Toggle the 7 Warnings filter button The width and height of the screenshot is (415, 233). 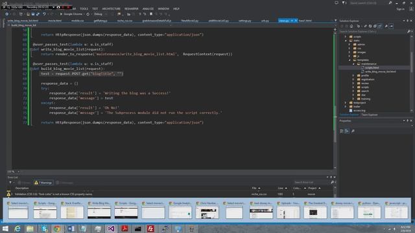point(43,183)
